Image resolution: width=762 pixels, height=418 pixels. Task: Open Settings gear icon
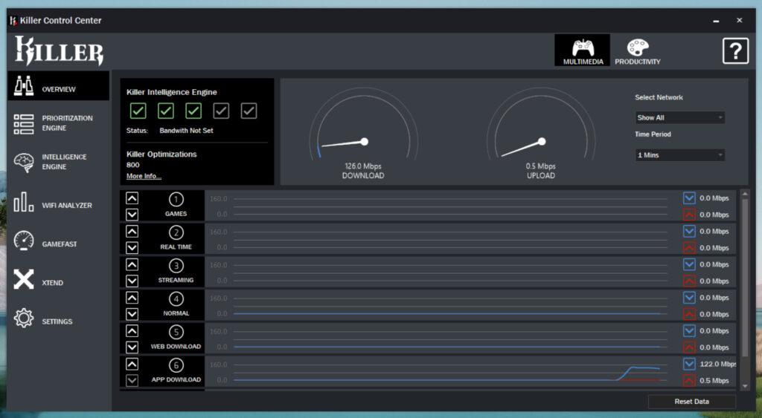[x=23, y=318]
